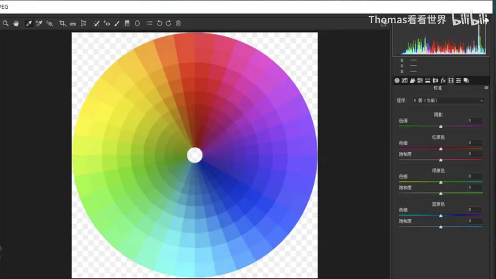This screenshot has height=279, width=496.
Task: Click the 绿原色 色相 hue slider
Action: click(441, 182)
